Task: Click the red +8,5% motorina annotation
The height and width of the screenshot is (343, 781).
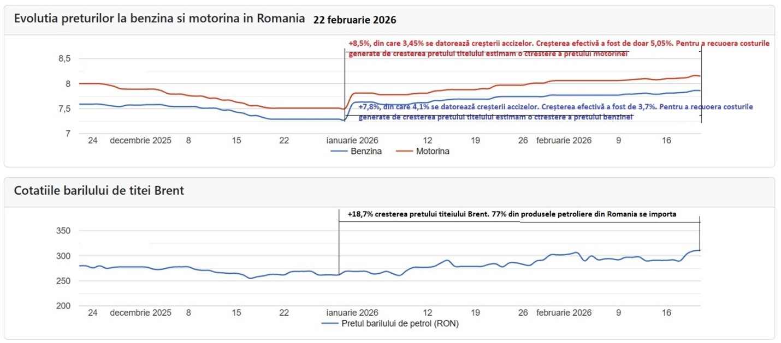Action: click(557, 48)
